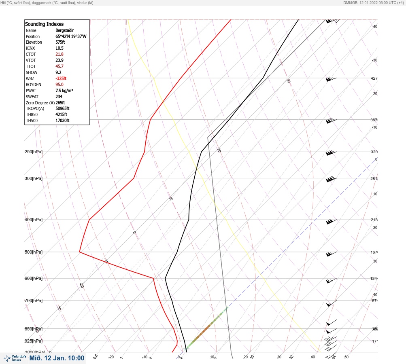Click the wind barb at 500 hPa
406x364 pixels.
click(x=332, y=254)
